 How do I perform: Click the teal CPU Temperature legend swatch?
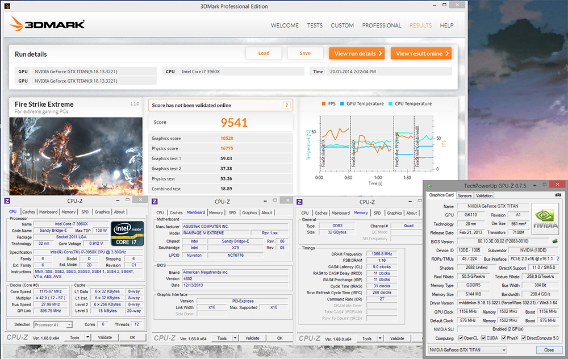point(390,103)
